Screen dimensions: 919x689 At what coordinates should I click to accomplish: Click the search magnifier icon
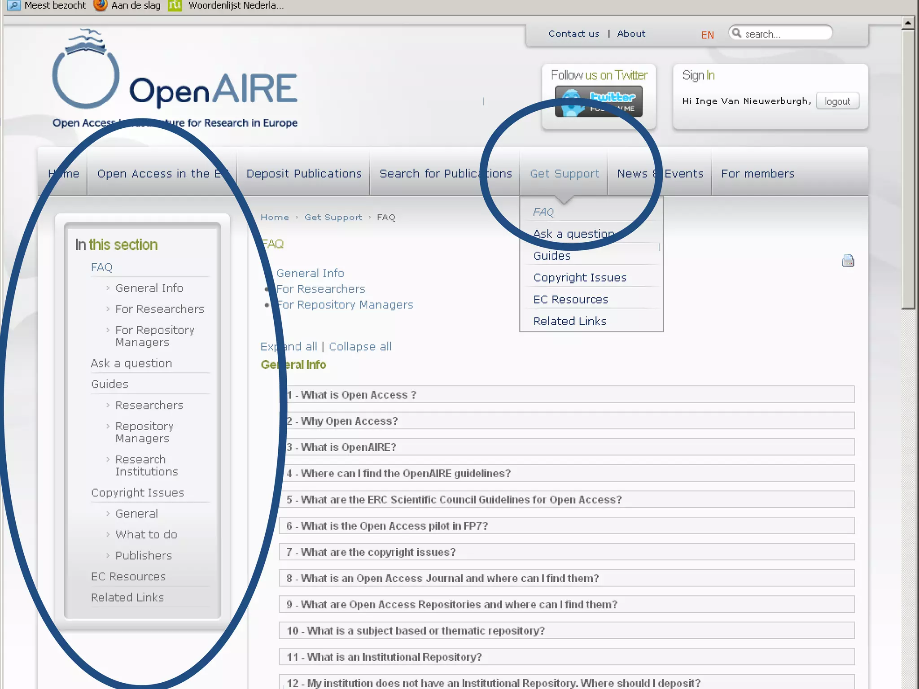736,33
